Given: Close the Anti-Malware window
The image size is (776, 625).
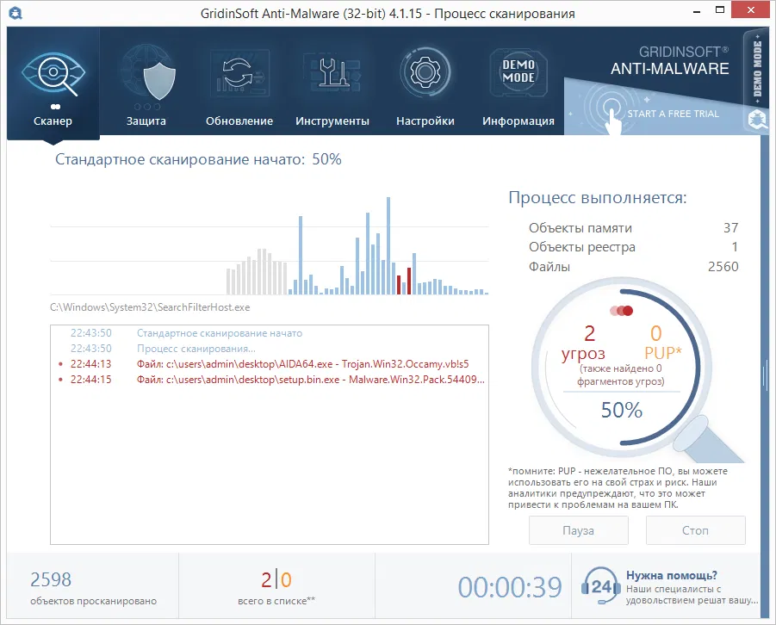Looking at the screenshot, I should click(751, 9).
